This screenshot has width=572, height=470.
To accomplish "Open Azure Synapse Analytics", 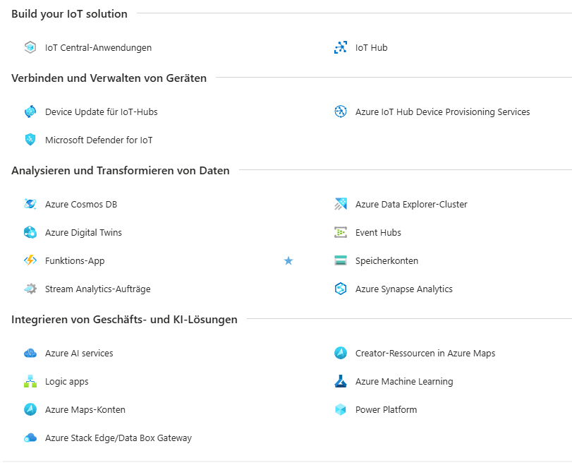I will coord(403,289).
